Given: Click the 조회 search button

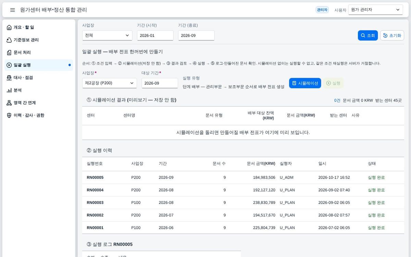Looking at the screenshot, I should [x=368, y=36].
